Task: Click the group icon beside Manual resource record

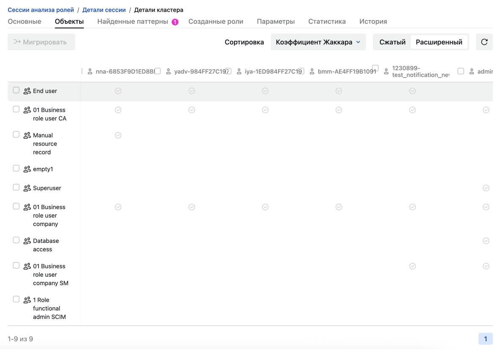Action: pos(27,136)
